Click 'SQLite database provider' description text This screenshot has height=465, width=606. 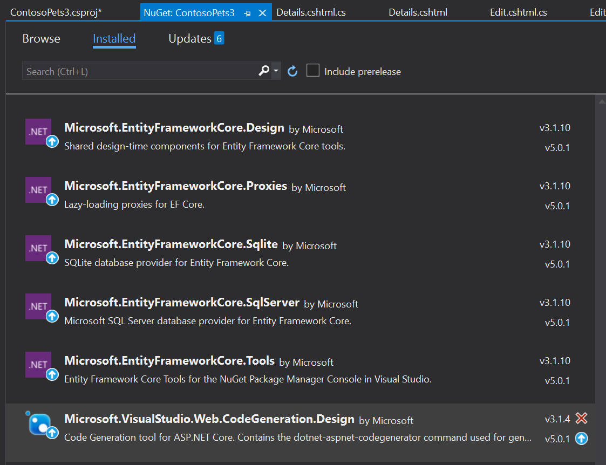(176, 263)
